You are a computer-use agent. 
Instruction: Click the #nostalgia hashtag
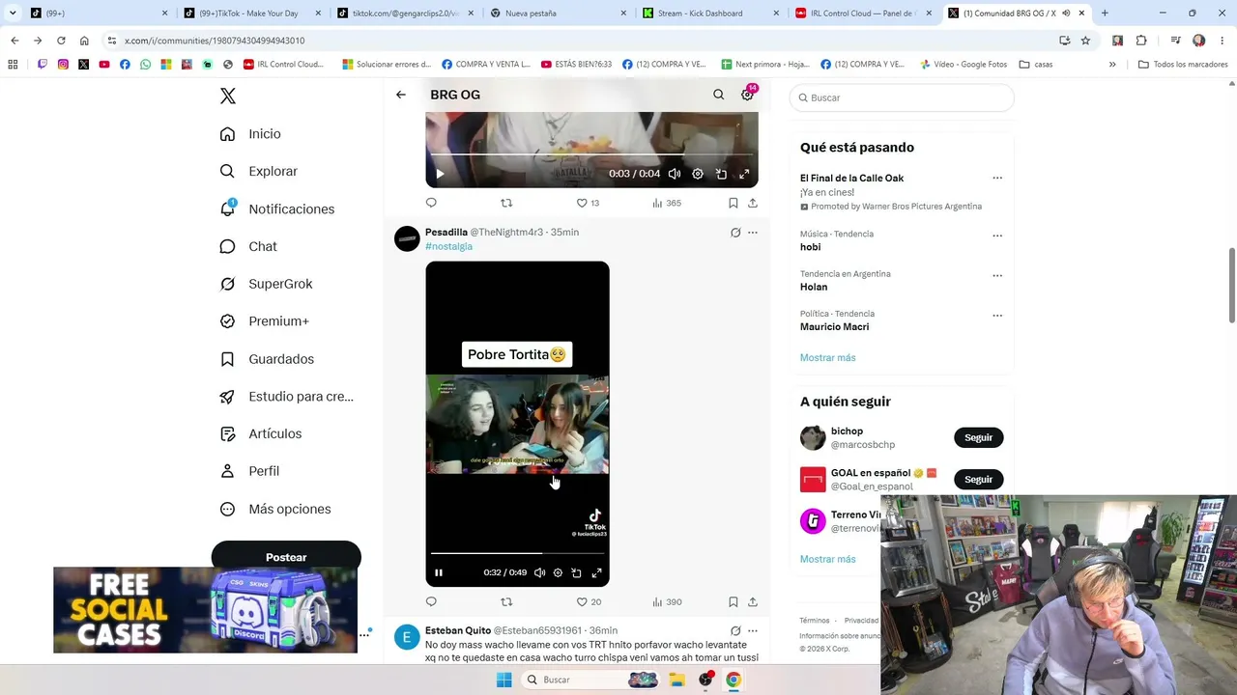click(x=448, y=246)
